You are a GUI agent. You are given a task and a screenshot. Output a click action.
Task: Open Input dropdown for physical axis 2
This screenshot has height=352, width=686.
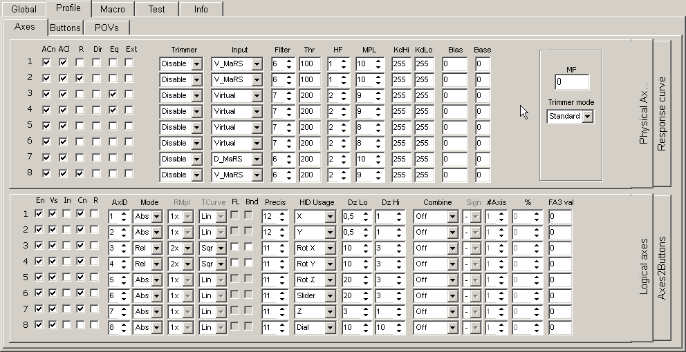257,79
